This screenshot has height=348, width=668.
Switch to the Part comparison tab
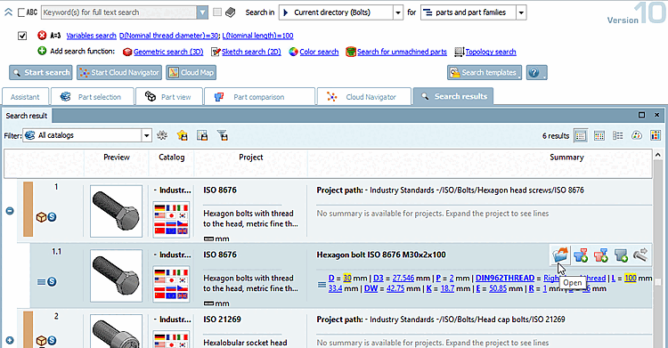(259, 97)
